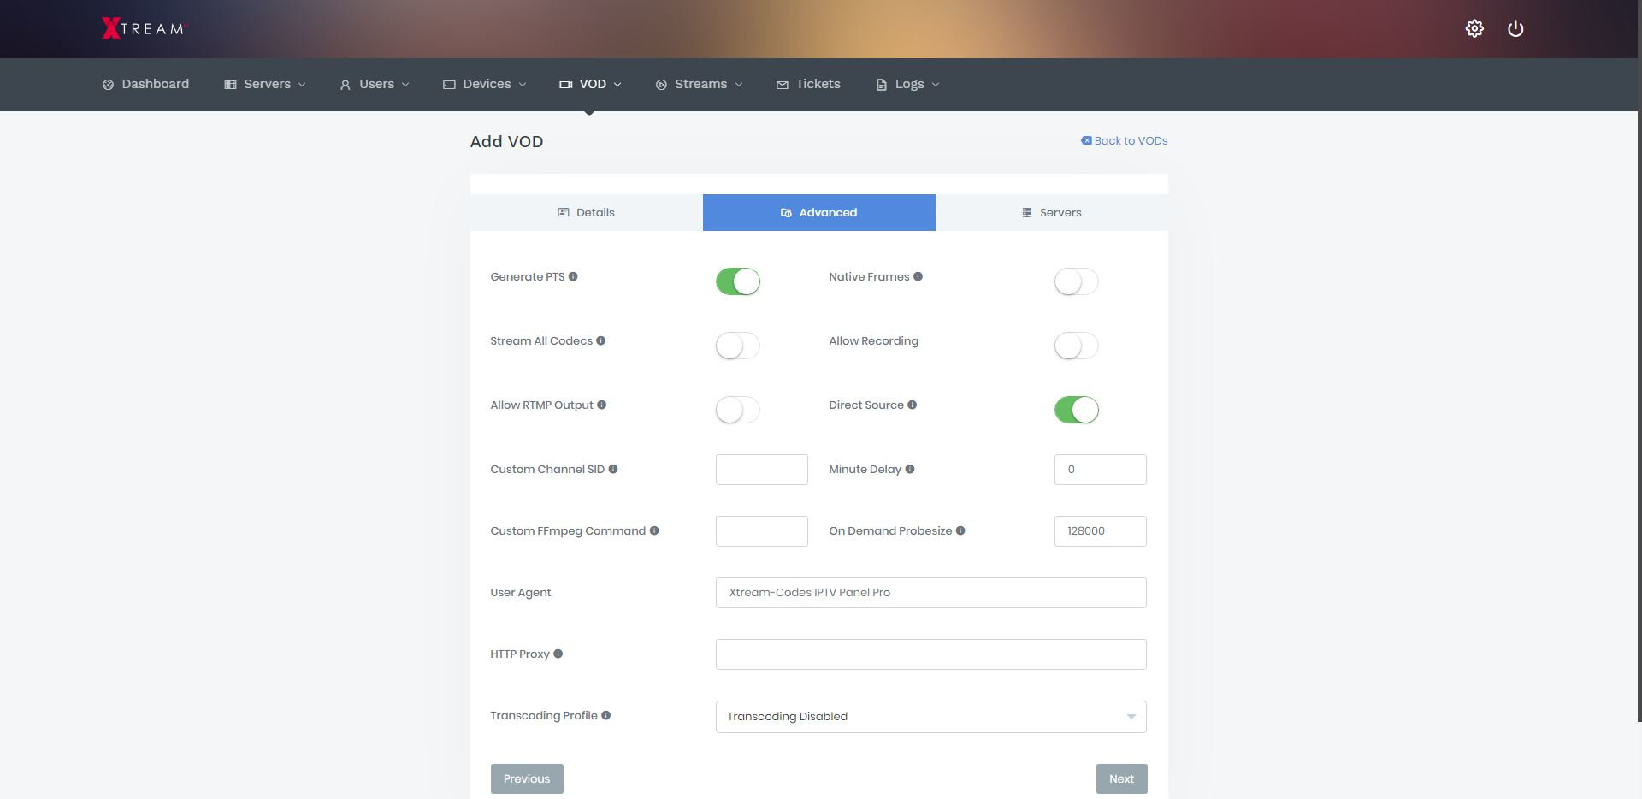Image resolution: width=1642 pixels, height=799 pixels.
Task: Select the Advanced tab
Action: (819, 212)
